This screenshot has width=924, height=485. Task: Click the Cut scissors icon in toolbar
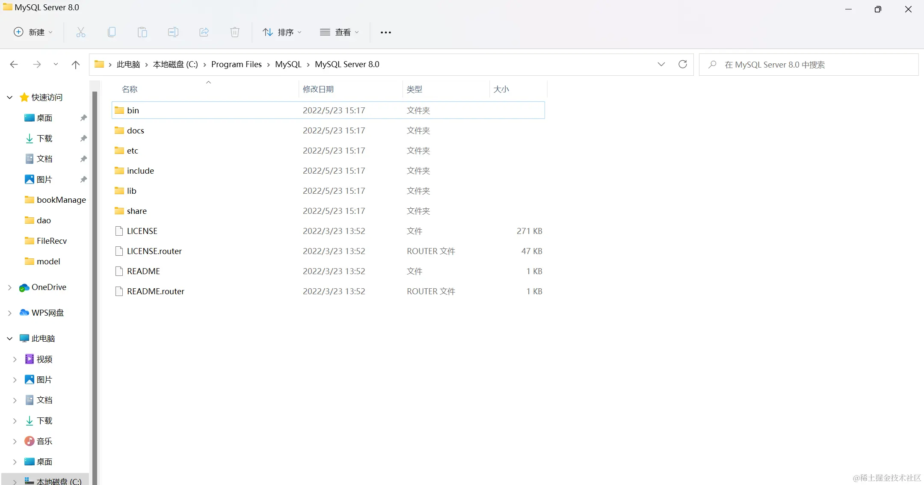pos(81,32)
